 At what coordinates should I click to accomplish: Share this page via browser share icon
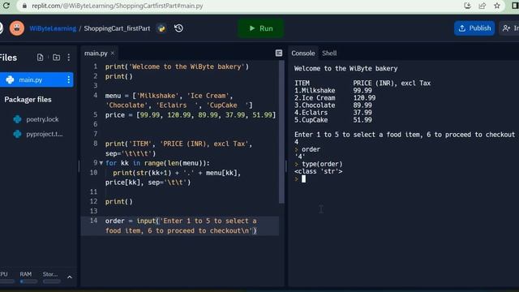[x=483, y=6]
